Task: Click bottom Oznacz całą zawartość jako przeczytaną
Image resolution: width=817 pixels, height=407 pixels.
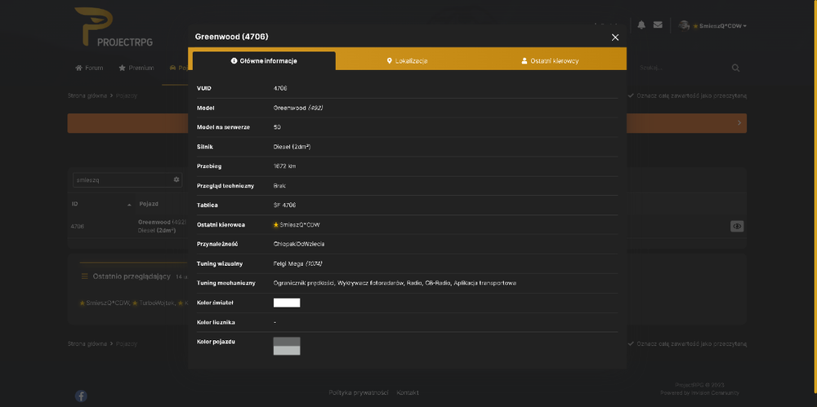Action: (x=687, y=344)
